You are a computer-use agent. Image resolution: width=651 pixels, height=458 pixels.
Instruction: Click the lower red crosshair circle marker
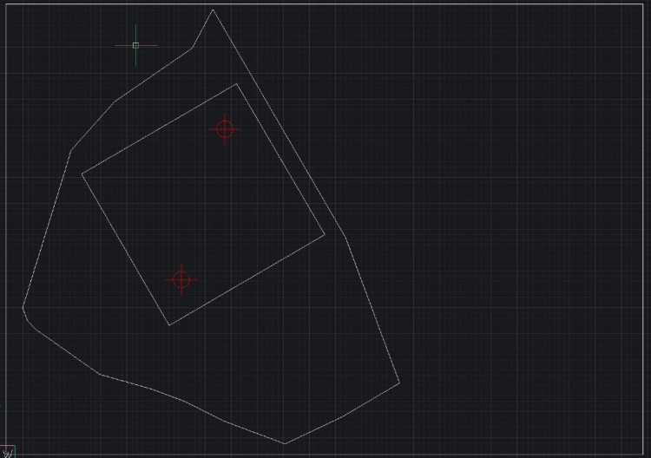click(x=181, y=280)
